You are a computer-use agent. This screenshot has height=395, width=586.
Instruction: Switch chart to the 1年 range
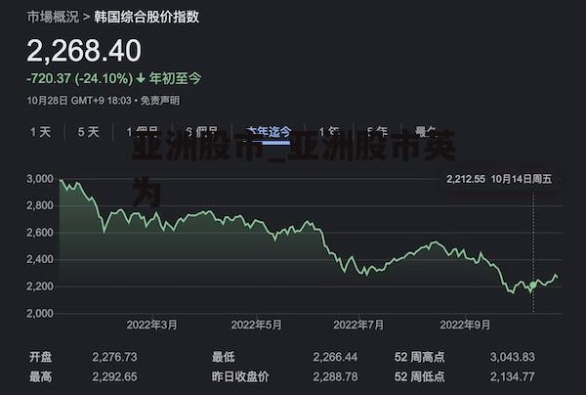point(329,132)
